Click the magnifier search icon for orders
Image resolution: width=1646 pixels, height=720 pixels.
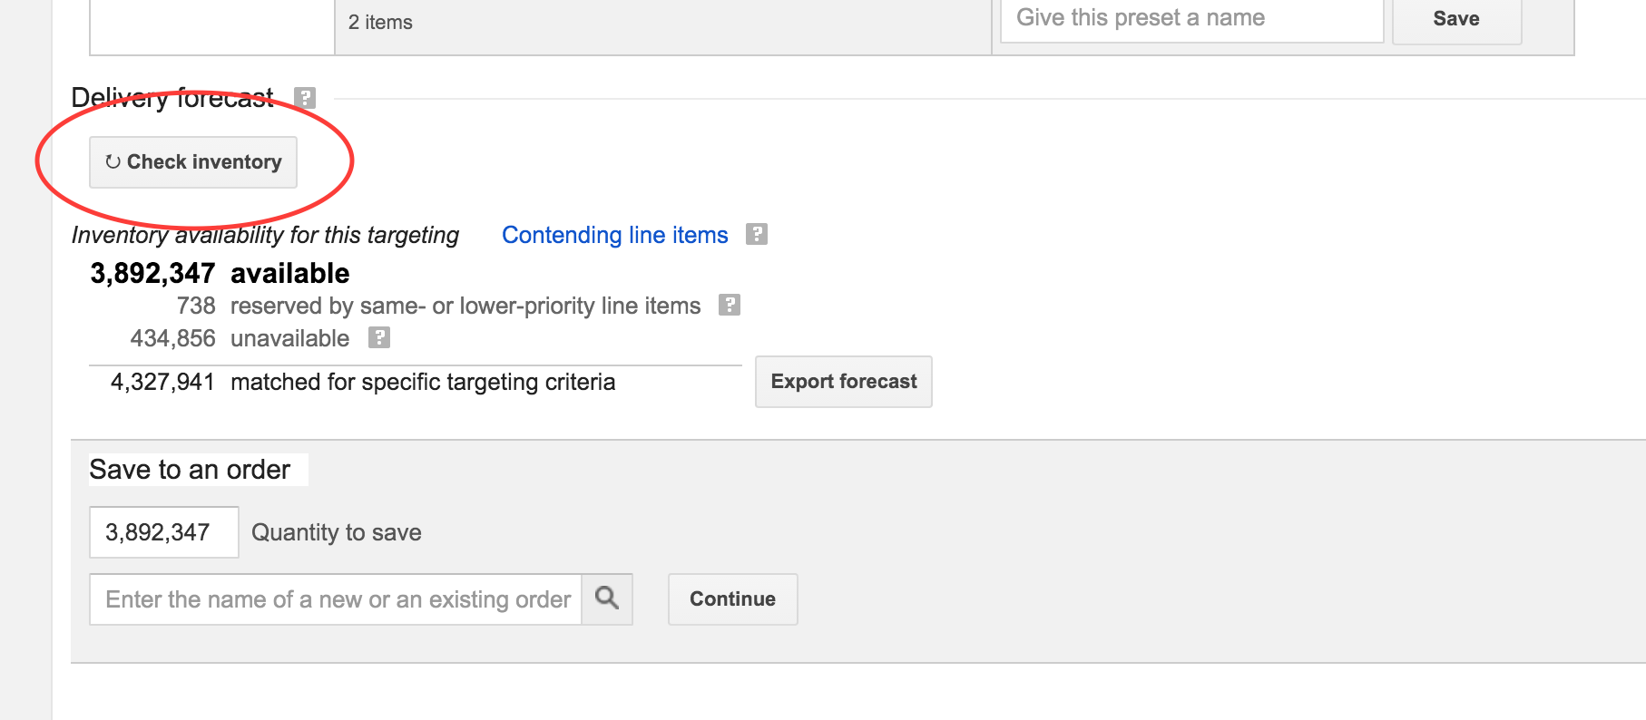click(607, 598)
